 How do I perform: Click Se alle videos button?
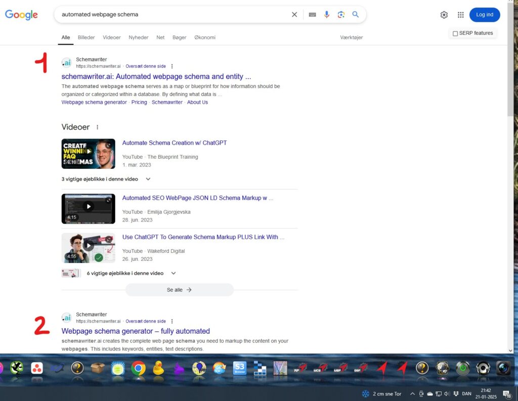coord(180,290)
